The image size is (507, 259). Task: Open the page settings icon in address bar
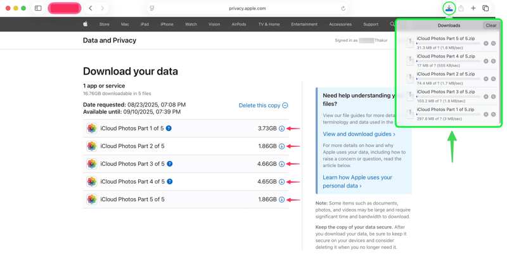151,8
